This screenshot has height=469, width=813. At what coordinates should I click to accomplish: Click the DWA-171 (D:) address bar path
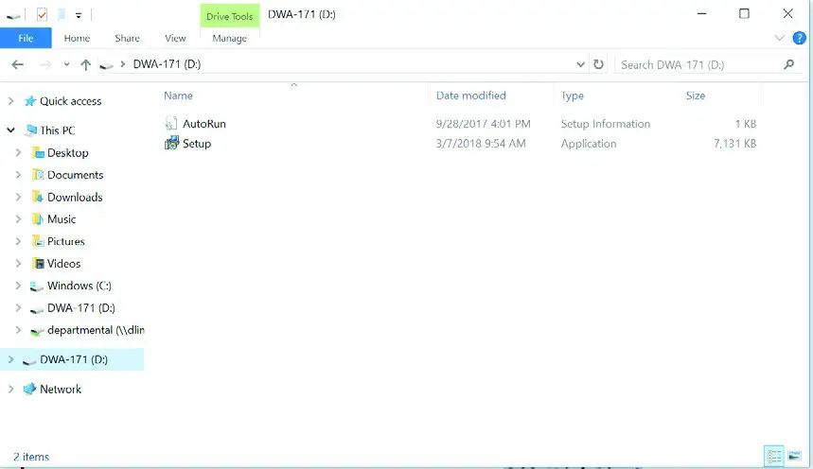point(167,64)
